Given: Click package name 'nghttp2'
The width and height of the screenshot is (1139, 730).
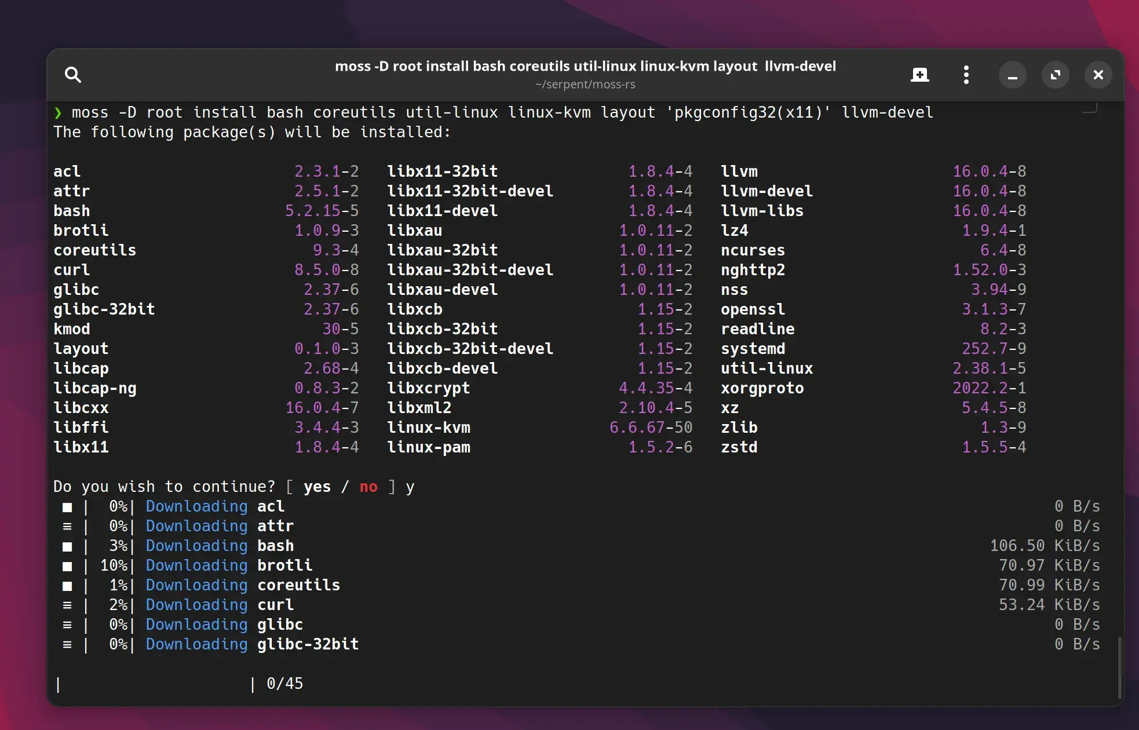Looking at the screenshot, I should [753, 271].
